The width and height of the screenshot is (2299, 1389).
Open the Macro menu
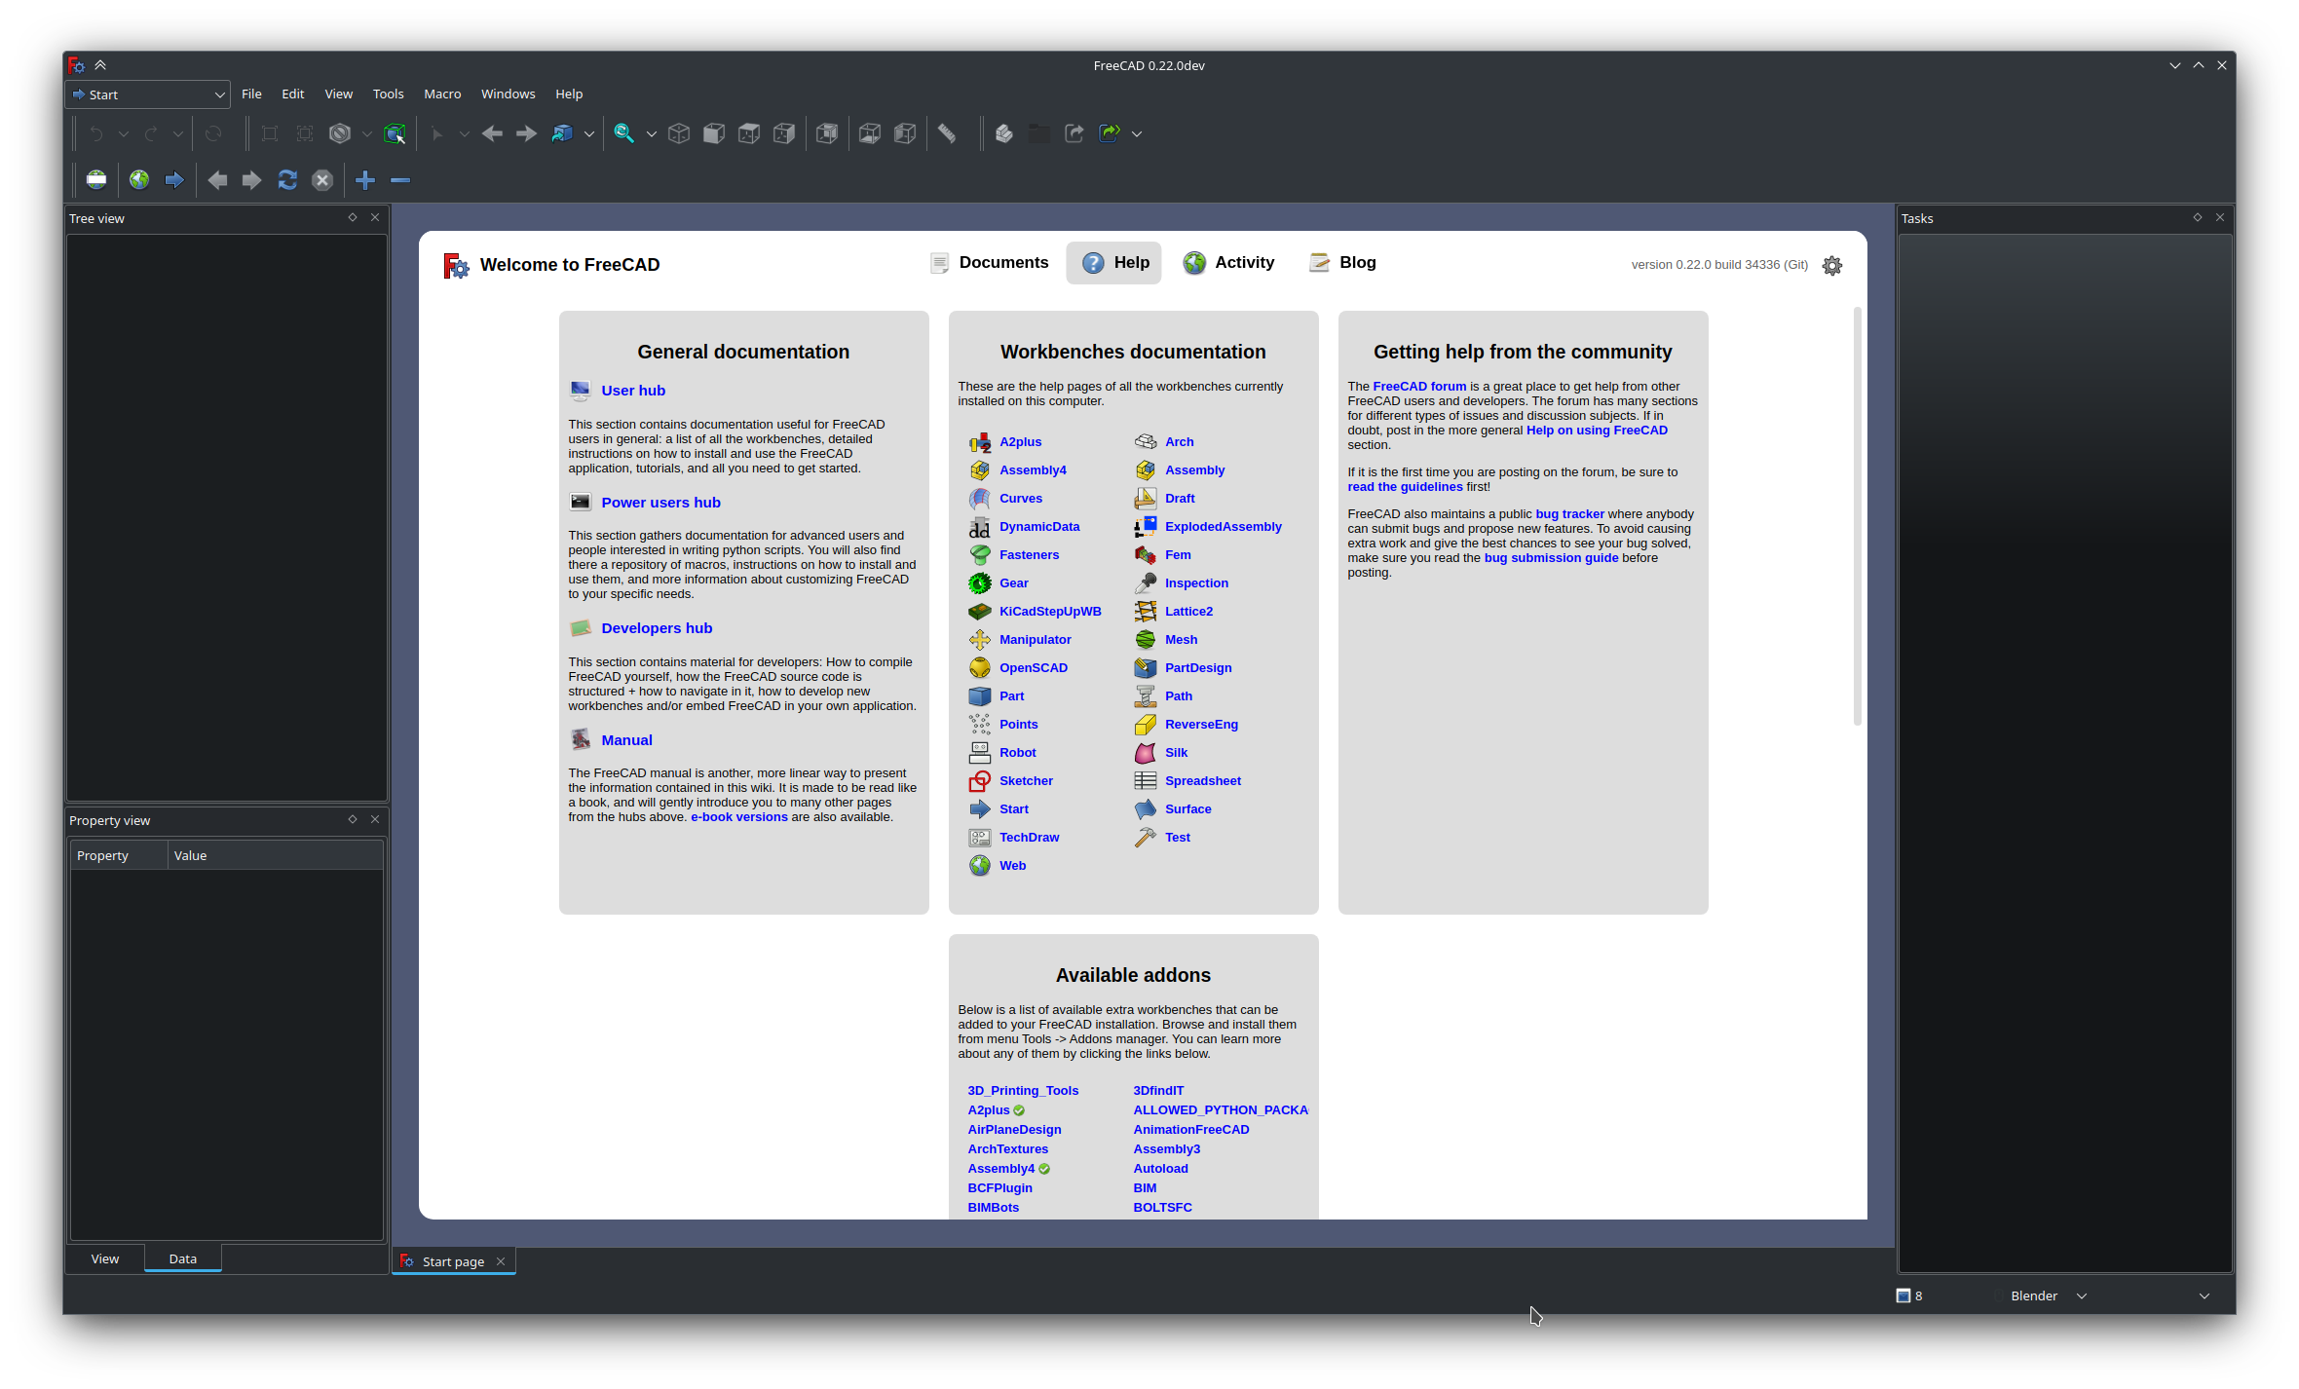point(442,94)
